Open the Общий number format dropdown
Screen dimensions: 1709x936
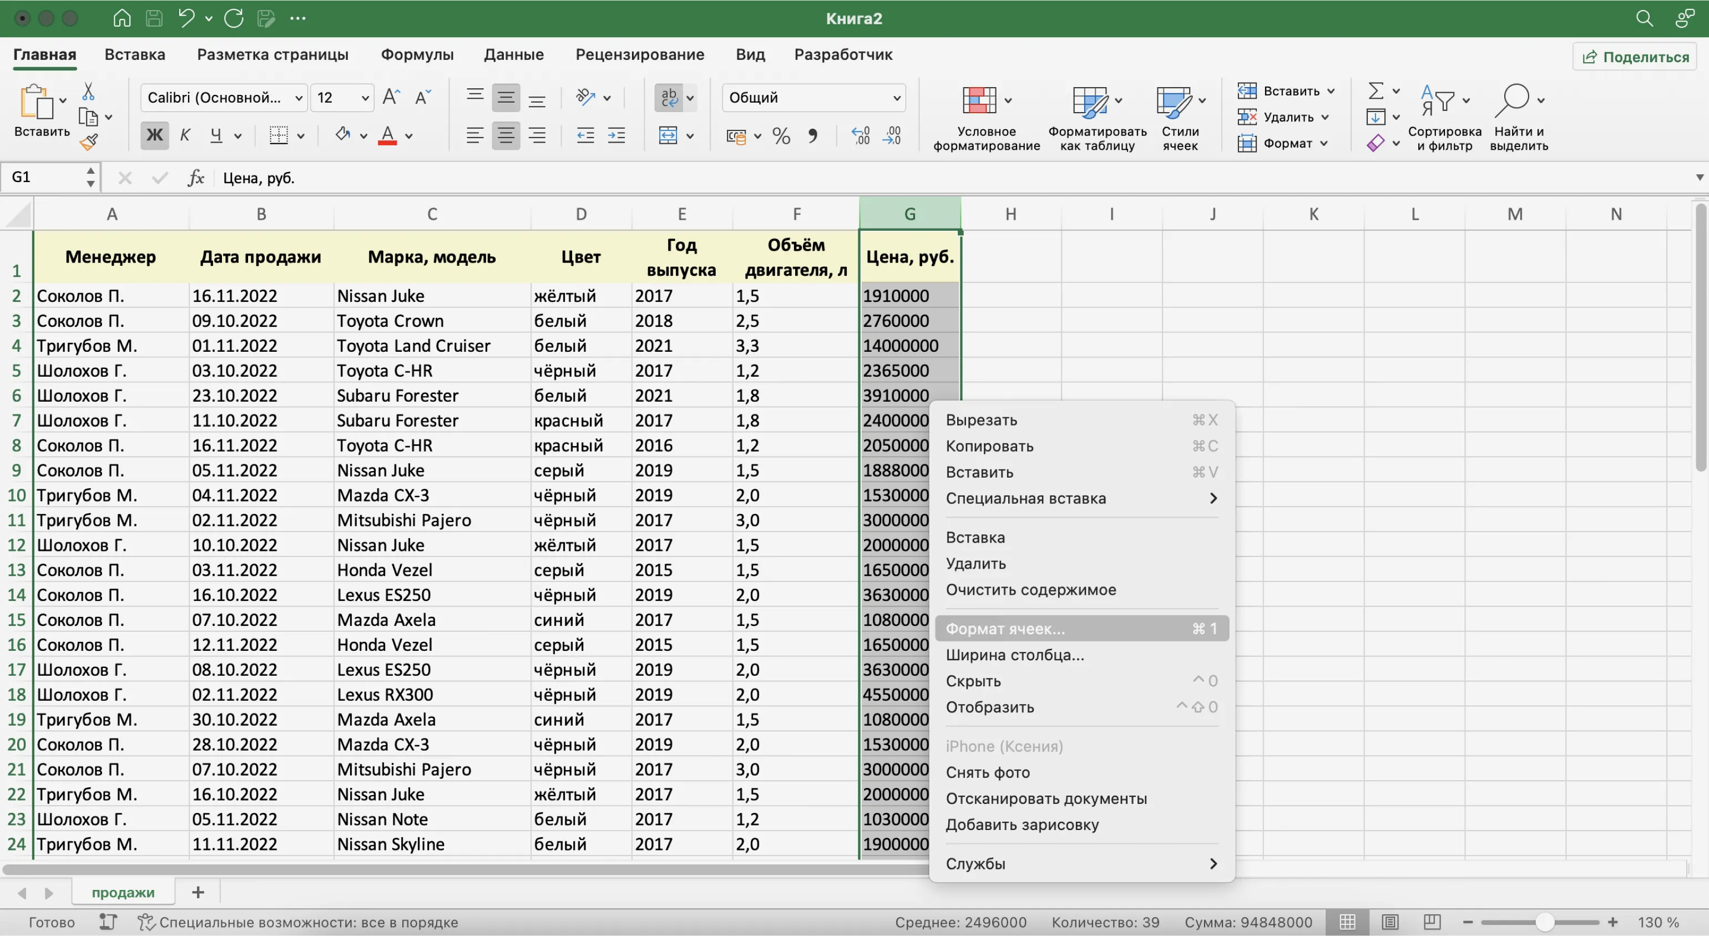[813, 98]
